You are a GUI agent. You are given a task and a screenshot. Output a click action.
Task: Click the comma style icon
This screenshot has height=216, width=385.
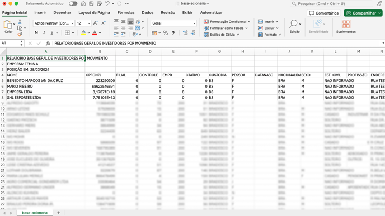(173, 33)
